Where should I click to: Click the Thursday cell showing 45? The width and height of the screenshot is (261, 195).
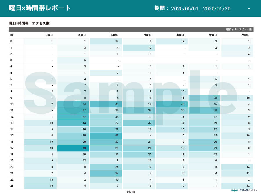[171, 104]
